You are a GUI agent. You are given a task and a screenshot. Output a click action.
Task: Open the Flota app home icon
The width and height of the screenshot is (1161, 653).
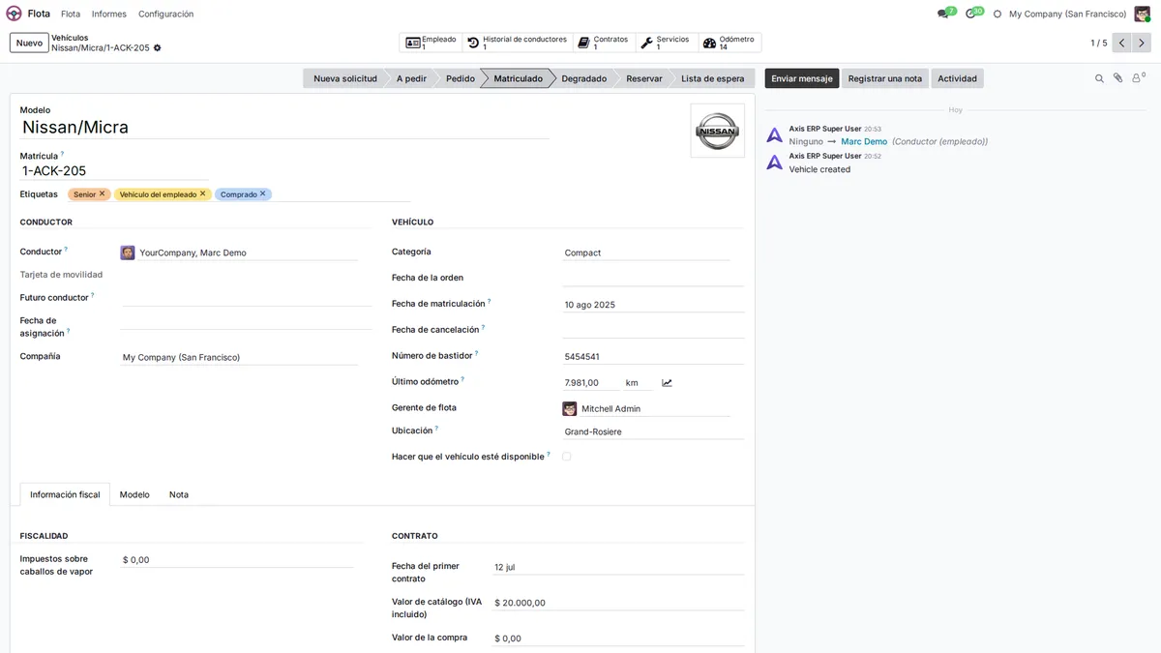tap(14, 14)
